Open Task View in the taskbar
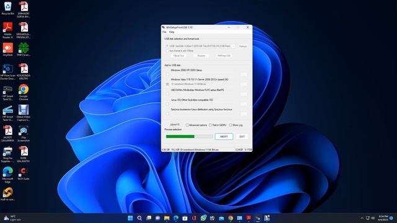 click(149, 218)
